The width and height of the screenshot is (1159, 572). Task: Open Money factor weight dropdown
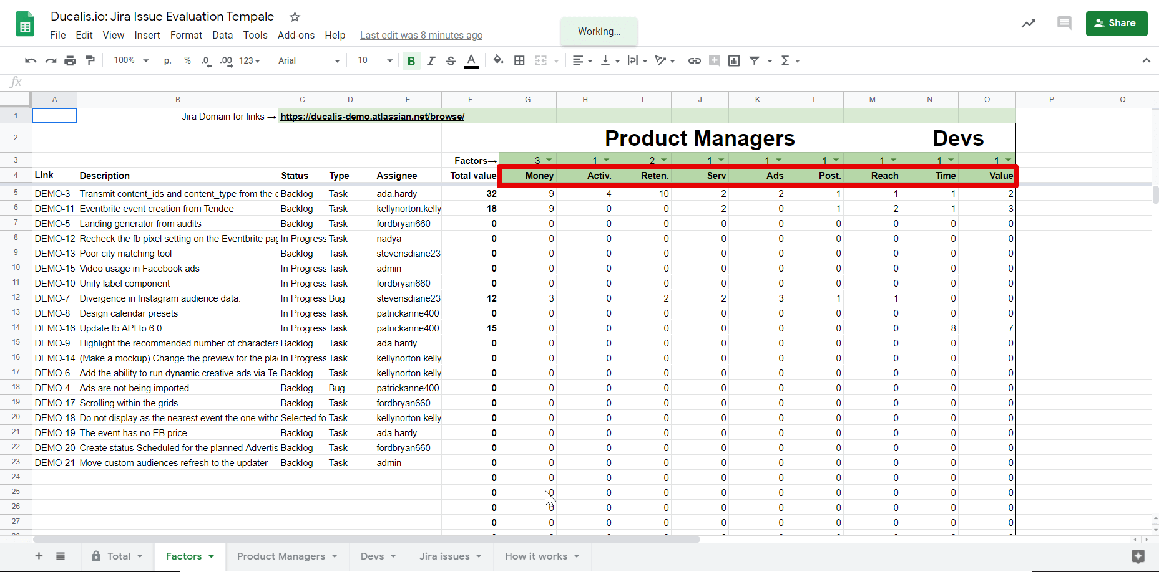(549, 160)
